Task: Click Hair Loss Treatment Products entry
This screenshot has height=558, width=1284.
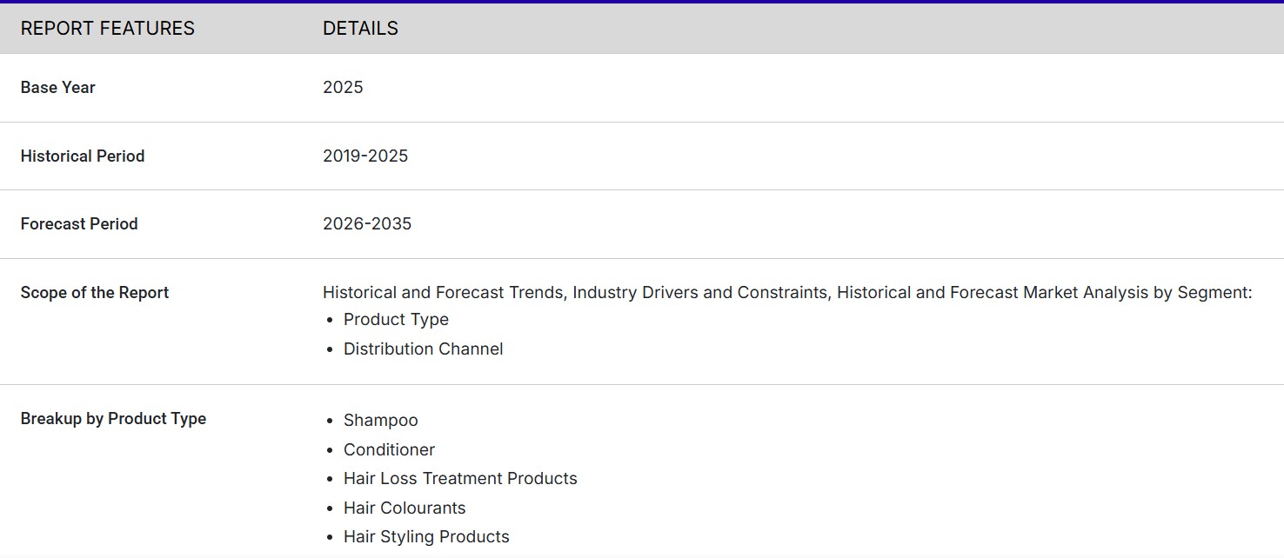Action: click(x=460, y=479)
